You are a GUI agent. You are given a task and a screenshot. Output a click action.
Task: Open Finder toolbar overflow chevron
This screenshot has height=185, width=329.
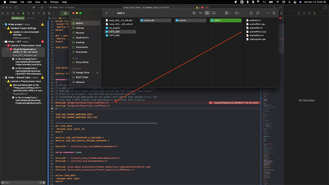point(268,13)
